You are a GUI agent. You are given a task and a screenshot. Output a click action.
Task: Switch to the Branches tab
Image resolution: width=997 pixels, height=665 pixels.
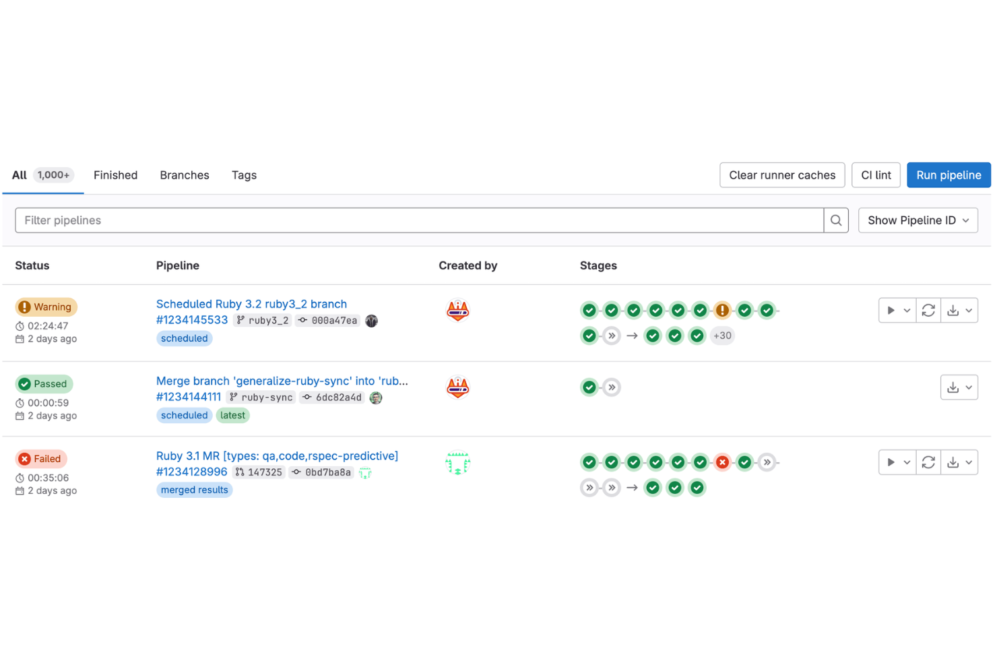[x=184, y=175]
